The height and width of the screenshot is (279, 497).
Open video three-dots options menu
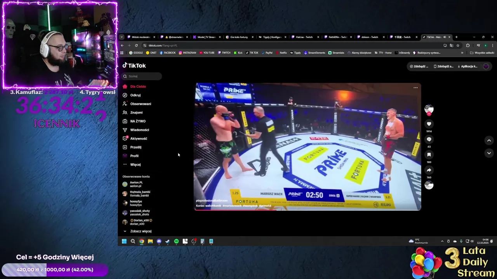(x=415, y=88)
